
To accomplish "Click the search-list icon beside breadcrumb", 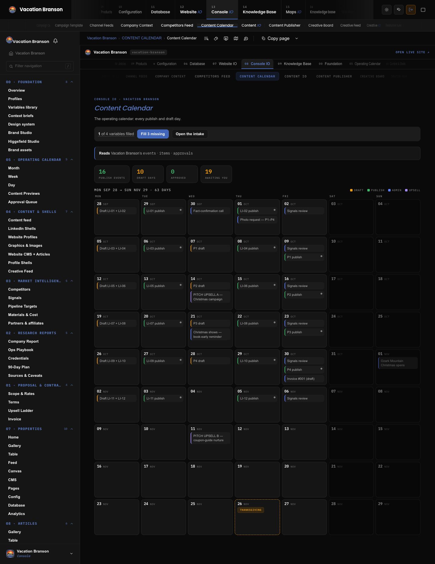I will coord(206,38).
